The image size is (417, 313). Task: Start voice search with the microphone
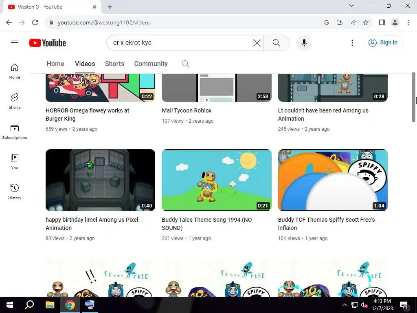click(304, 42)
